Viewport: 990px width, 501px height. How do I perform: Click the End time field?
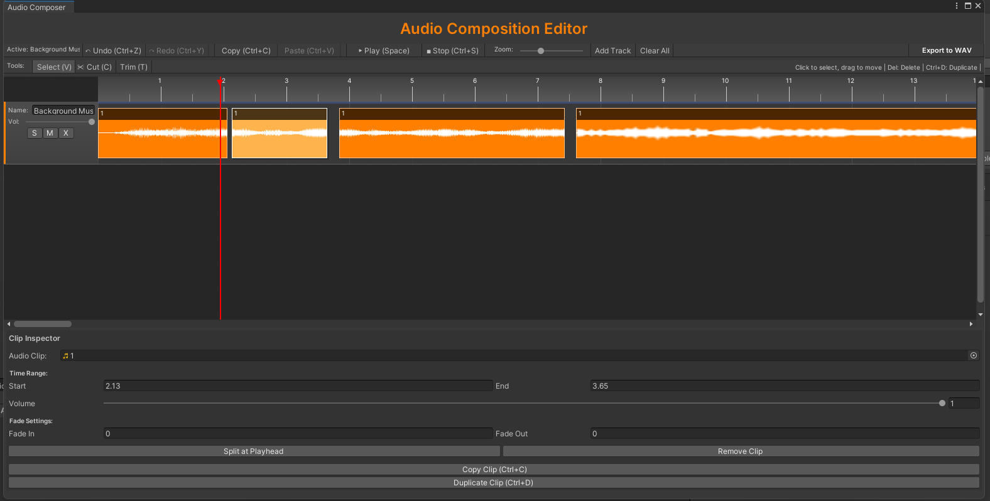tap(785, 386)
